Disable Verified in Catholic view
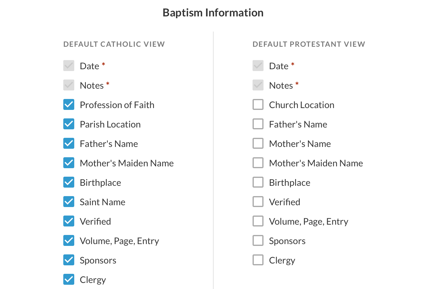Image resolution: width=426 pixels, height=289 pixels. pos(69,221)
